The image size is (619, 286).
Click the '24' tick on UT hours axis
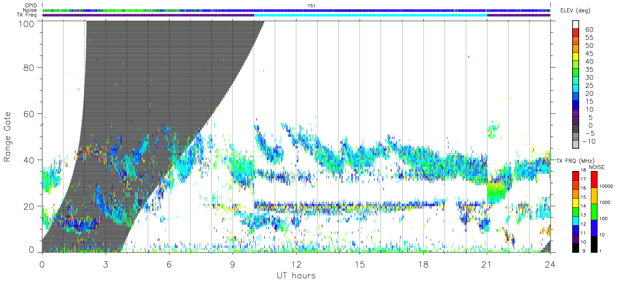coord(550,264)
